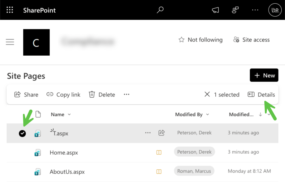Click the New button
Viewport: 285px width, 185px height.
click(x=264, y=75)
